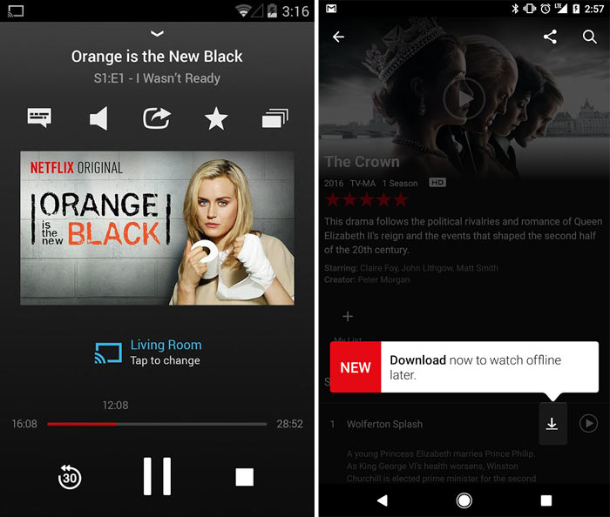The width and height of the screenshot is (610, 517).
Task: Tap the Bluetooth icon in right status bar
Action: coord(515,9)
